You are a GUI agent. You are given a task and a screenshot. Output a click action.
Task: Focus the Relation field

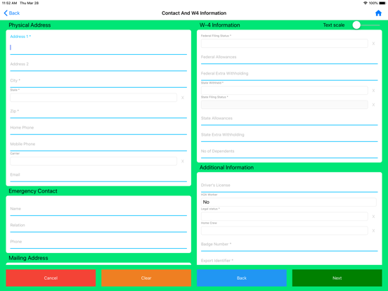tap(98, 226)
